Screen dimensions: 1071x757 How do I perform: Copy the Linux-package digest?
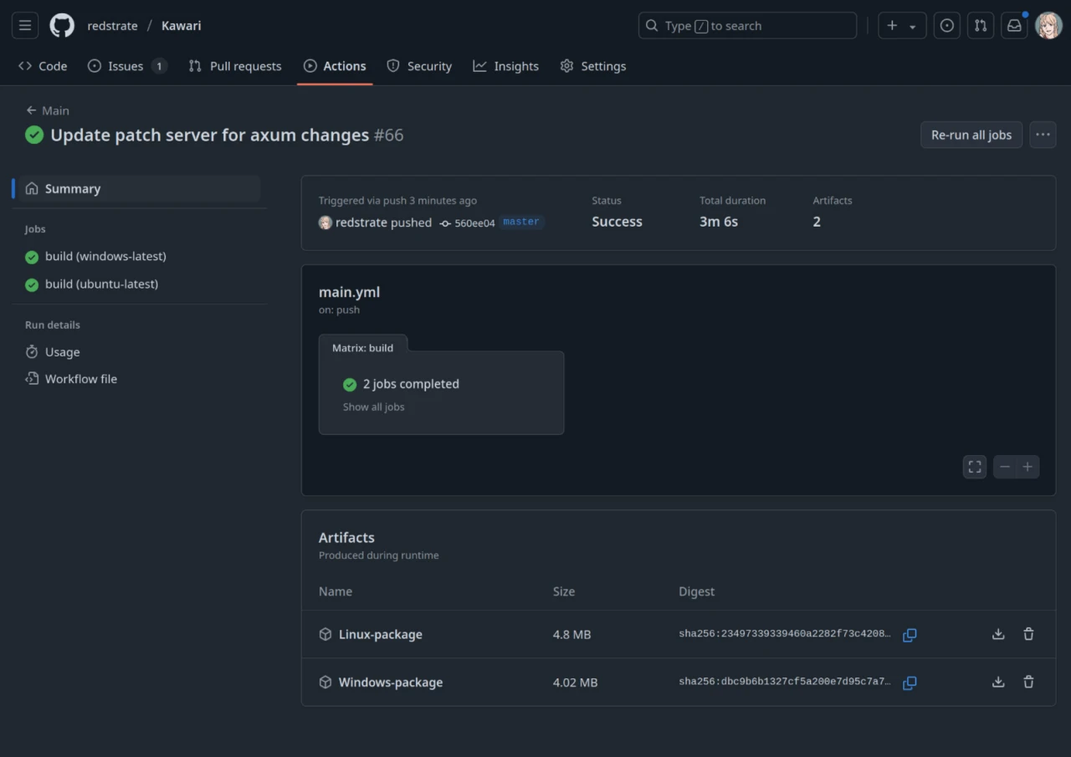pyautogui.click(x=910, y=635)
